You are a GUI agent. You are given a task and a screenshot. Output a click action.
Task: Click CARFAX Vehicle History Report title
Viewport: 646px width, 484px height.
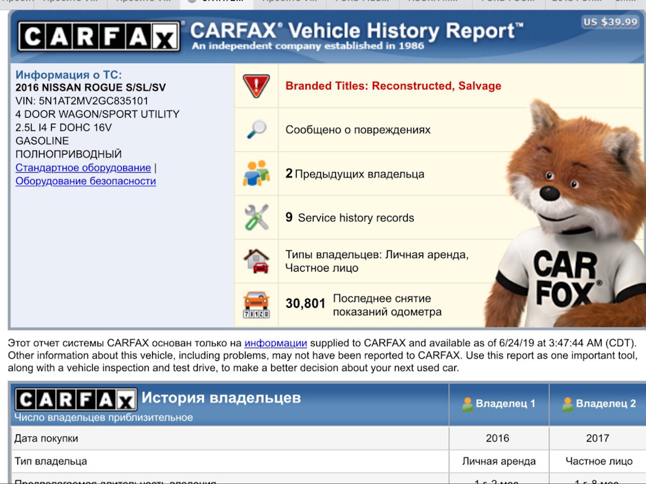(357, 31)
